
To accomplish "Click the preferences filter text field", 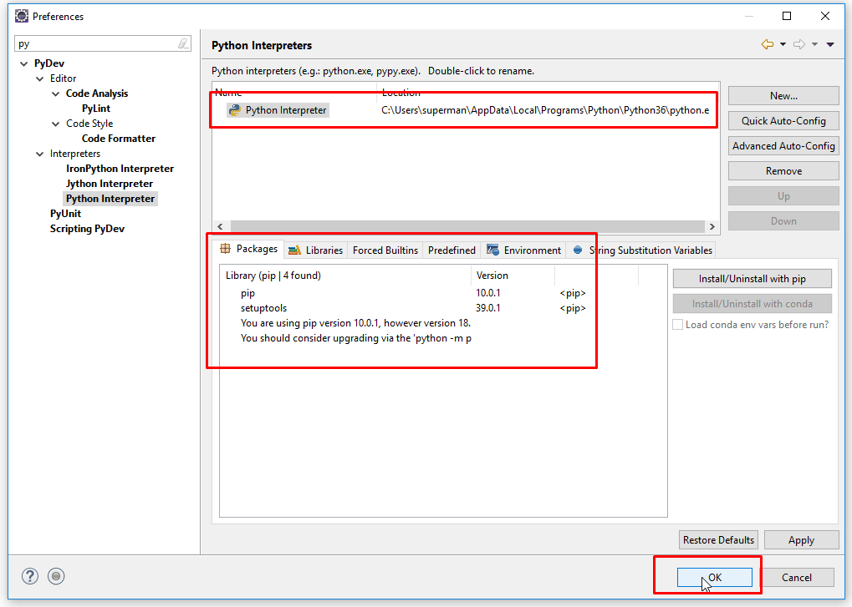I will (96, 44).
